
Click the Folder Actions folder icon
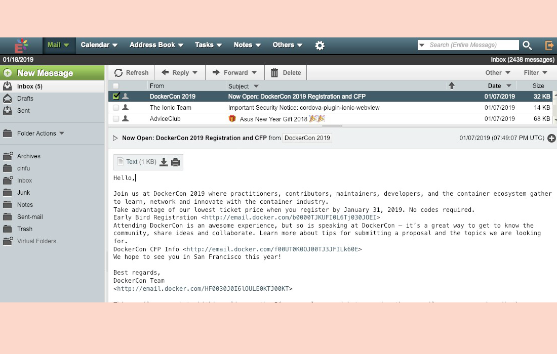click(8, 134)
